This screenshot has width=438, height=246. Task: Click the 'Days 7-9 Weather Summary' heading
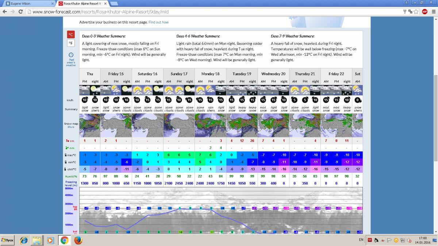[x=293, y=36]
